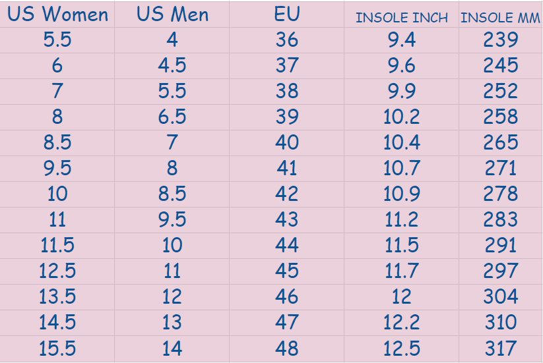This screenshot has height=363, width=543.
Task: Select EU size 40 cell
Action: pyautogui.click(x=287, y=143)
